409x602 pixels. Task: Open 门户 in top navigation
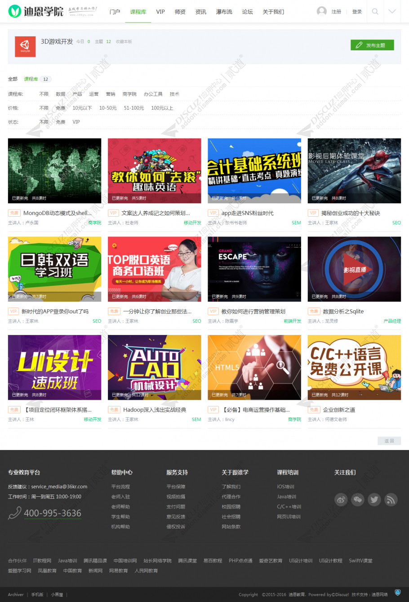coord(115,12)
